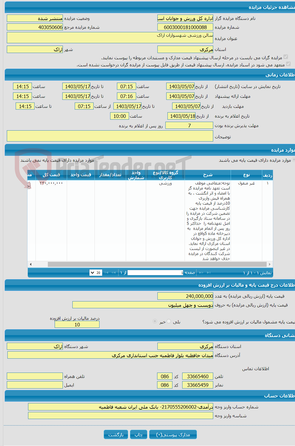Click the قیمت واحد column header
The width and height of the screenshot is (295, 446).
point(81,175)
